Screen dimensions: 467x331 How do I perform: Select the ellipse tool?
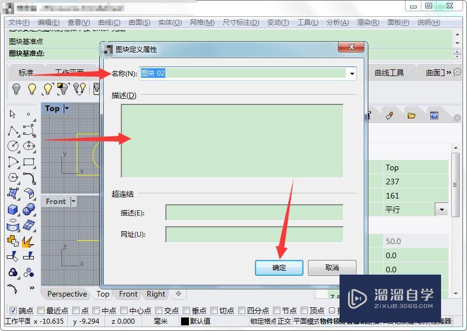coord(29,146)
